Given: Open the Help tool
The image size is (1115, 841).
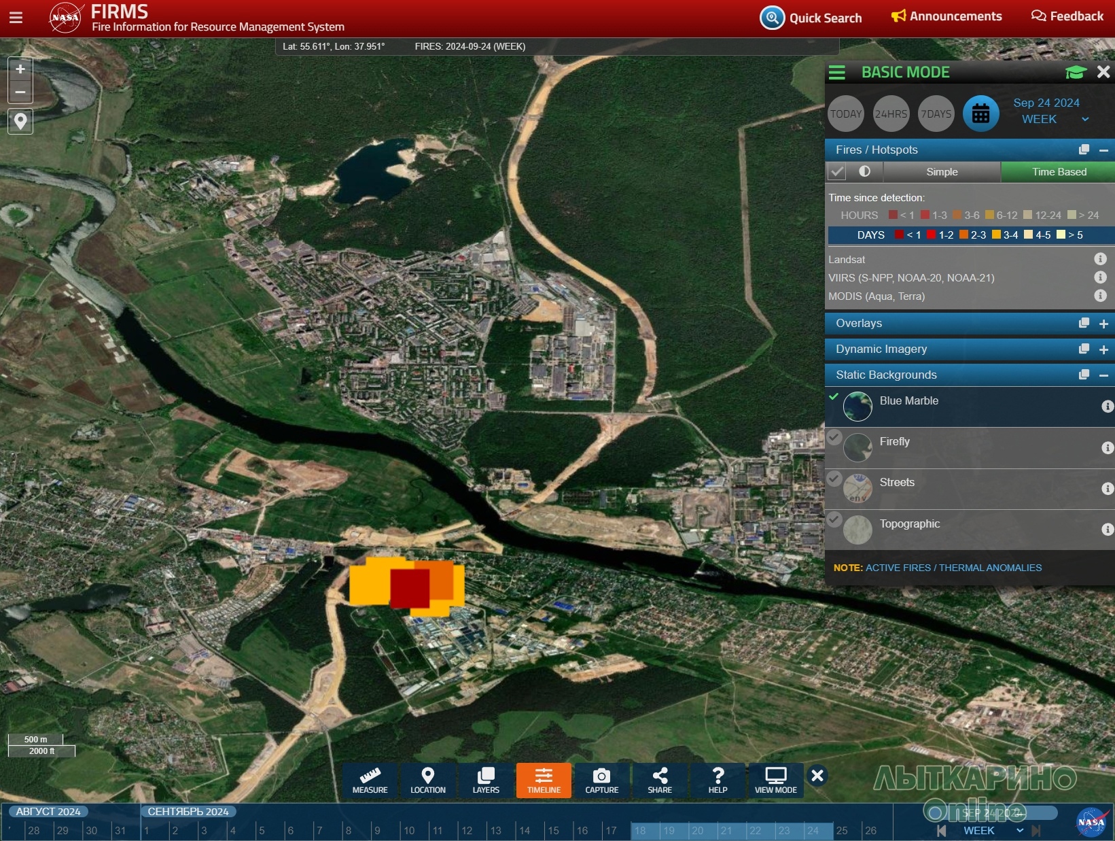Looking at the screenshot, I should click(x=718, y=780).
